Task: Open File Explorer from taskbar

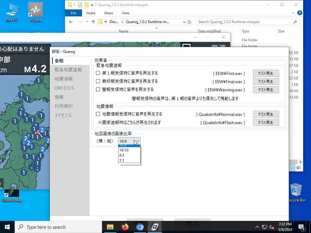Action: (x=110, y=227)
